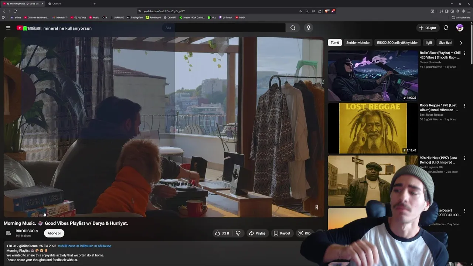Viewport: 473px width, 266px height.
Task: Click the zoom magnifier icon in address bar
Action: 307,11
